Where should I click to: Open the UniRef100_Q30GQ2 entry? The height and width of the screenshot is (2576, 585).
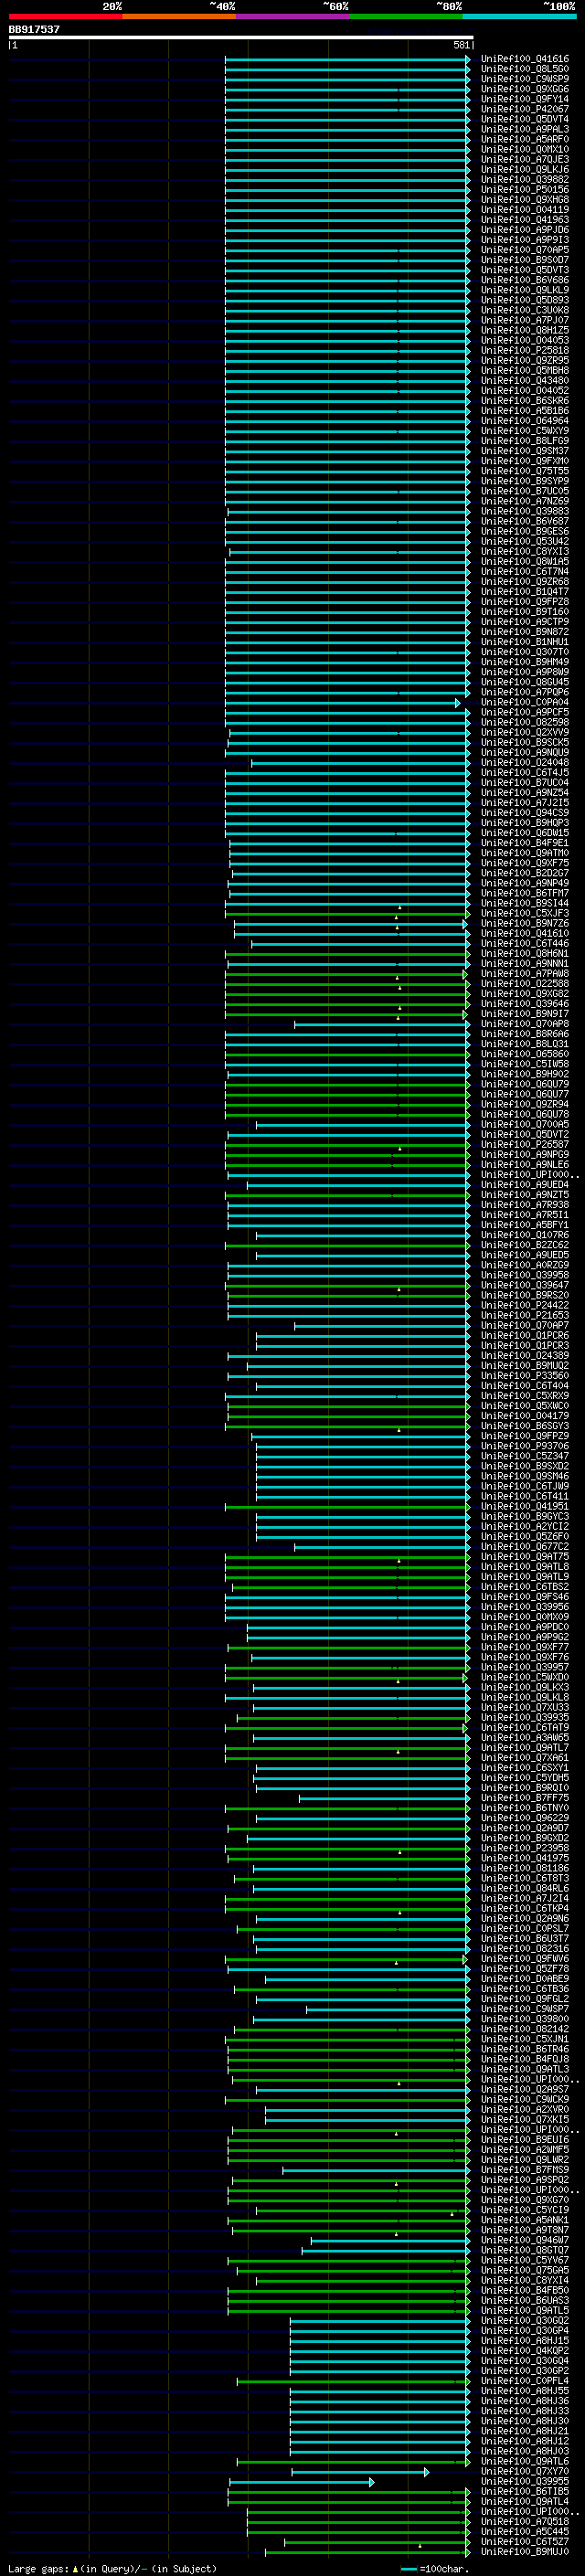(x=525, y=2321)
